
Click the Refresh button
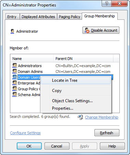coord(107,133)
